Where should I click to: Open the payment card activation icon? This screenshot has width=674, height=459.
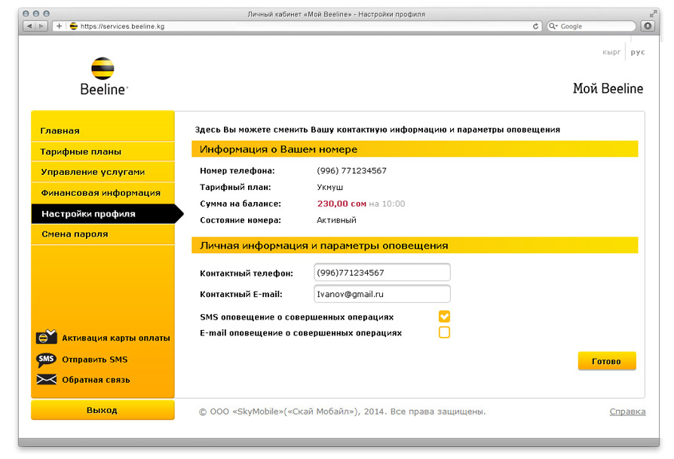coord(47,337)
